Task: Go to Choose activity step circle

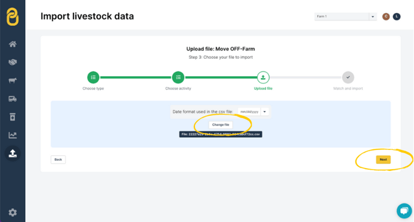Action: (x=178, y=77)
